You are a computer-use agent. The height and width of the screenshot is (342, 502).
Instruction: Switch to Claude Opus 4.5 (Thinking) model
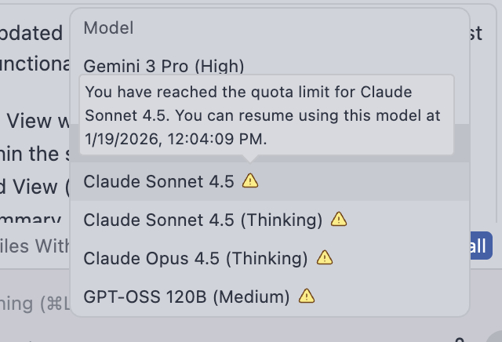click(x=195, y=257)
